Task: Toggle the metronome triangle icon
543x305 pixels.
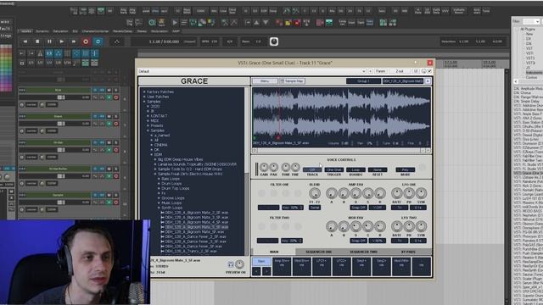Action: pyautogui.click(x=40, y=53)
